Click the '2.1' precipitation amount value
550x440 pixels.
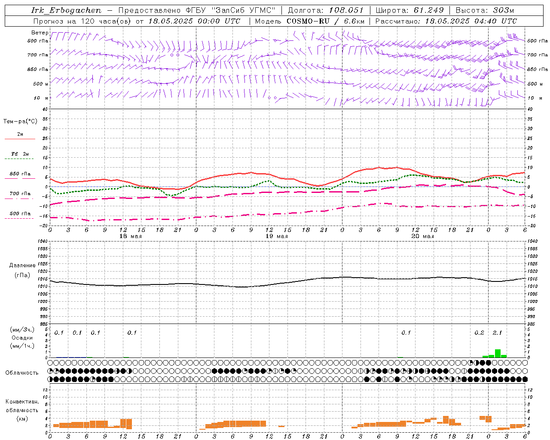[x=497, y=333]
